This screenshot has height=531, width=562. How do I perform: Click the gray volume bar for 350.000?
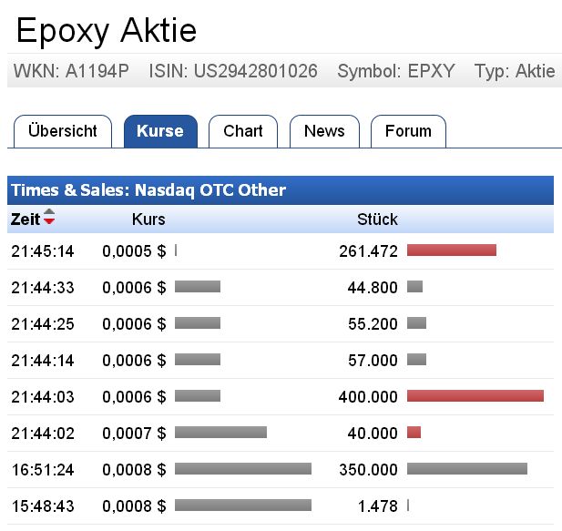tap(467, 469)
